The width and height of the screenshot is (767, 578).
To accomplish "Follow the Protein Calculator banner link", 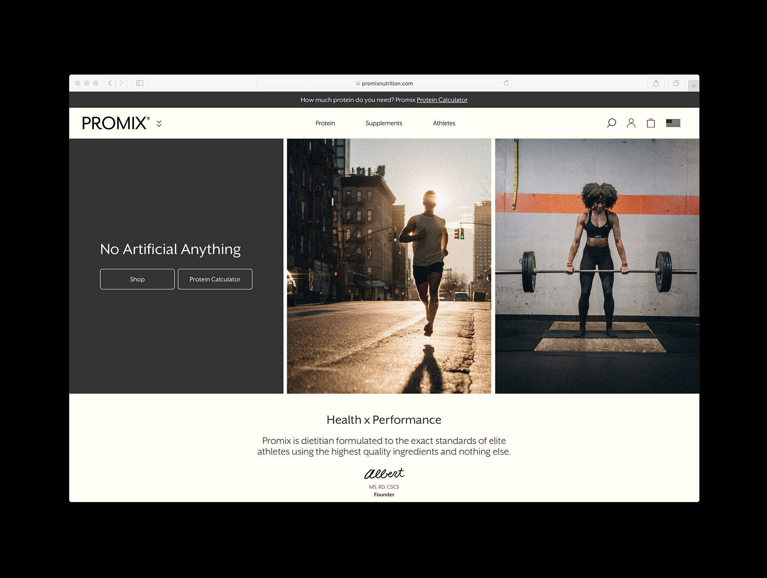I will click(x=442, y=100).
